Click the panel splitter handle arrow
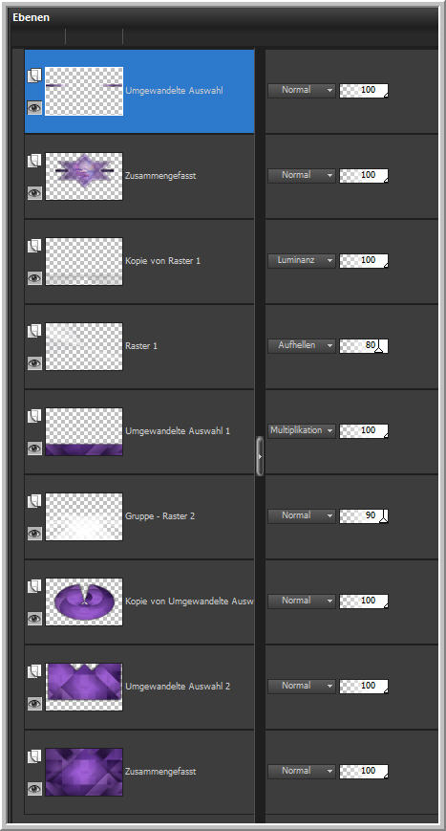The image size is (446, 831). click(260, 456)
